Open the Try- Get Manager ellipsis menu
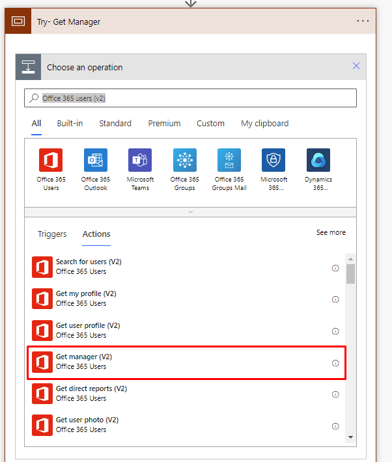 pos(363,21)
